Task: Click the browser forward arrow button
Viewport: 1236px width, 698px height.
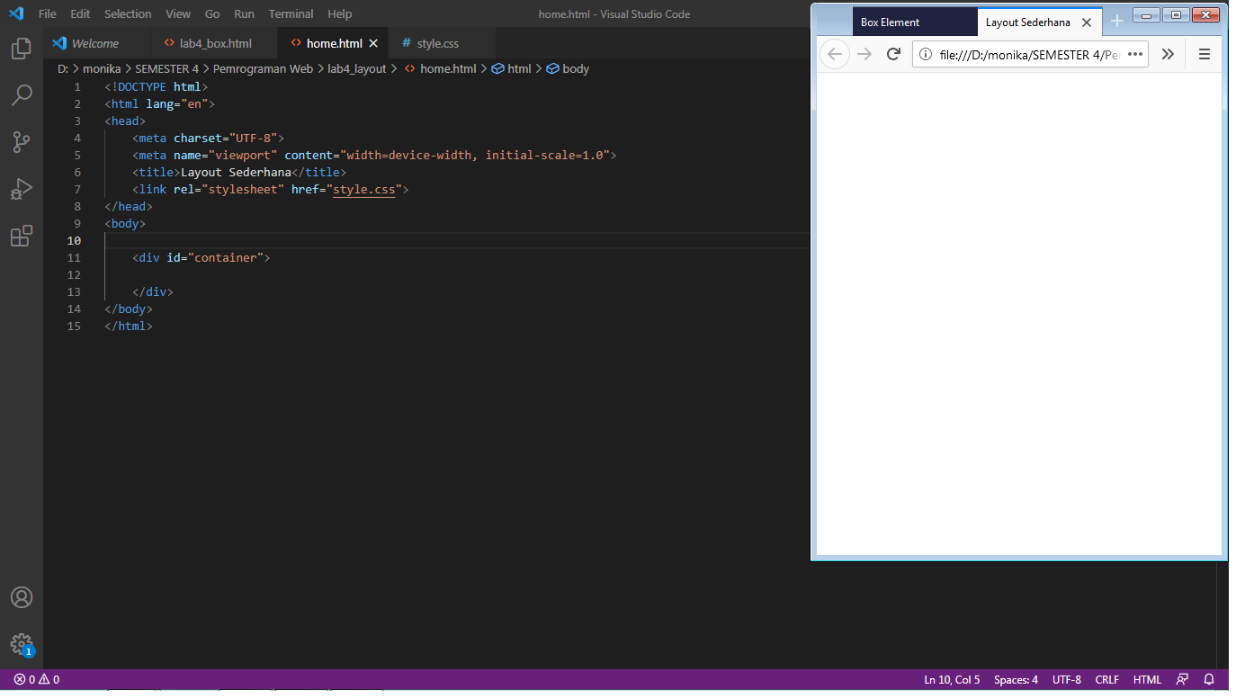Action: [x=864, y=54]
